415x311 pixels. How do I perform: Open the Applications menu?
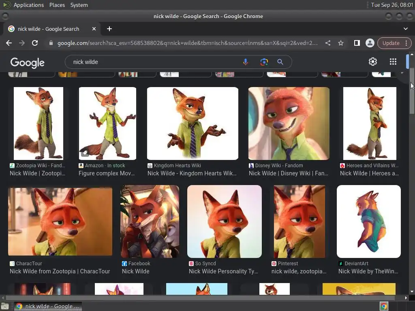pyautogui.click(x=29, y=5)
